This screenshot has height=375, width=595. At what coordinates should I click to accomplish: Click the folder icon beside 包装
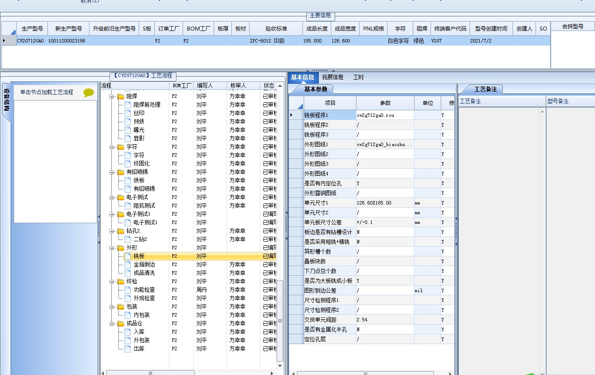point(121,306)
